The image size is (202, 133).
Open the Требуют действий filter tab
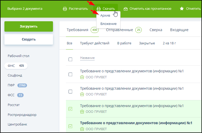95,43
